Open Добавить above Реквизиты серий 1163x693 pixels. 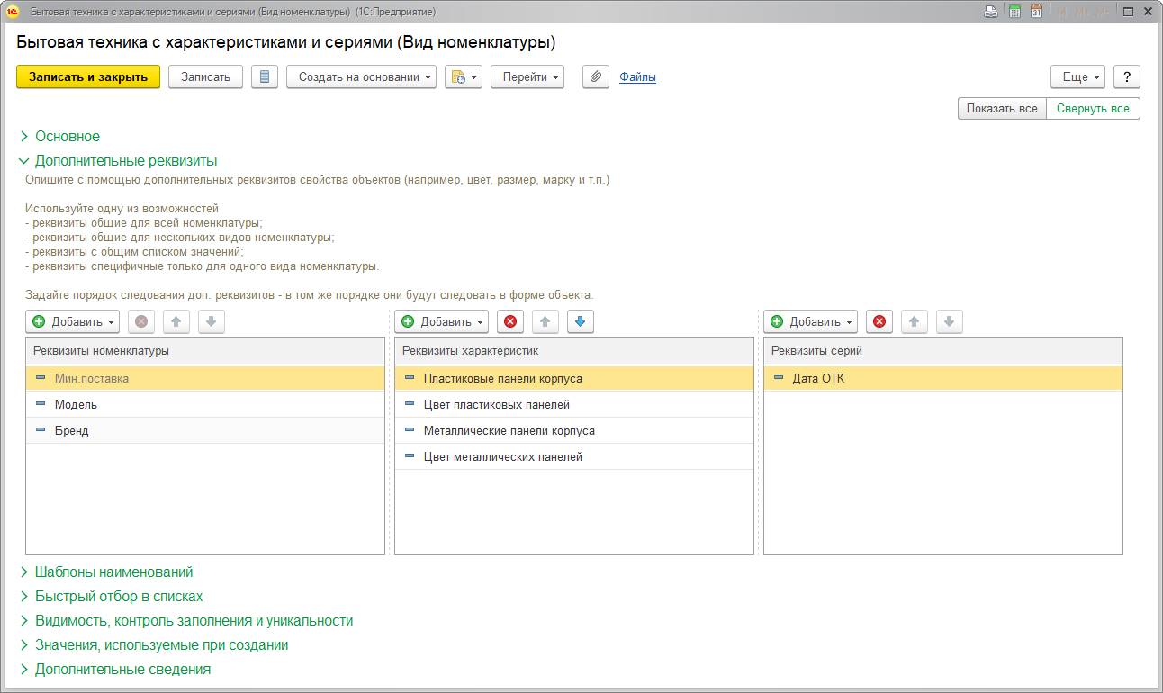pyautogui.click(x=811, y=322)
